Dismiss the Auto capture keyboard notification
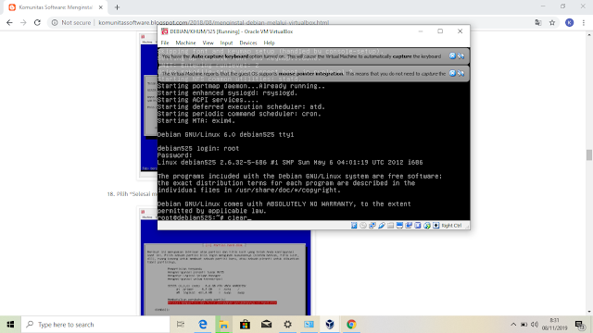The height and width of the screenshot is (333, 593). (452, 55)
